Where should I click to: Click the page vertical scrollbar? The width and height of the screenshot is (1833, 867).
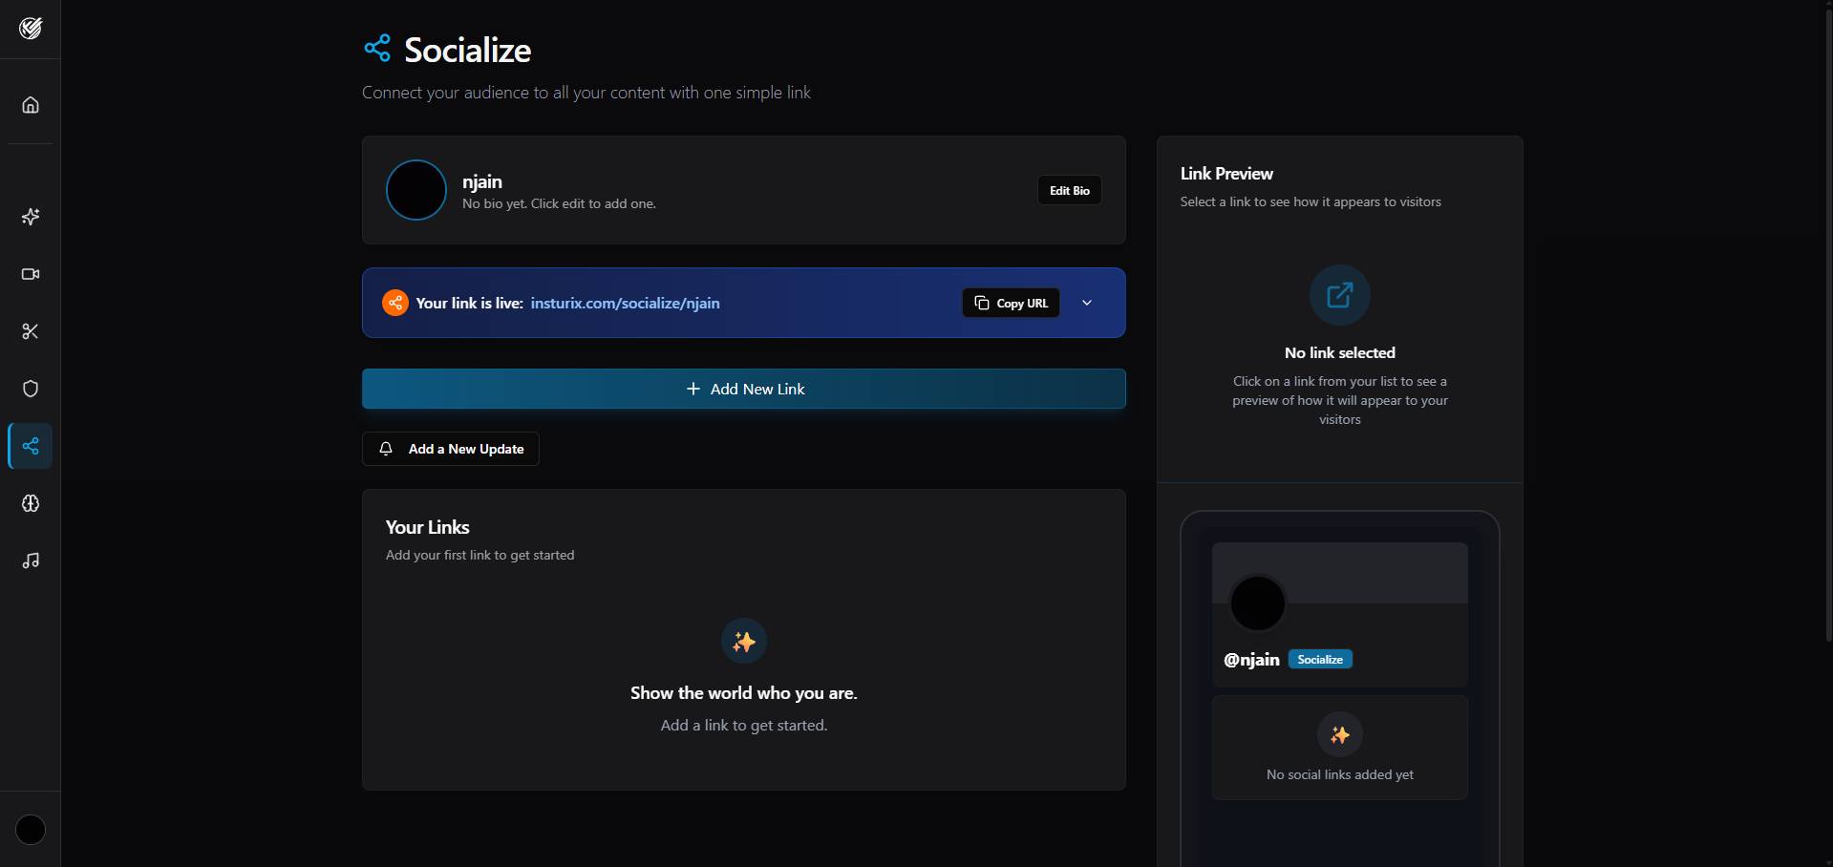point(1826,325)
